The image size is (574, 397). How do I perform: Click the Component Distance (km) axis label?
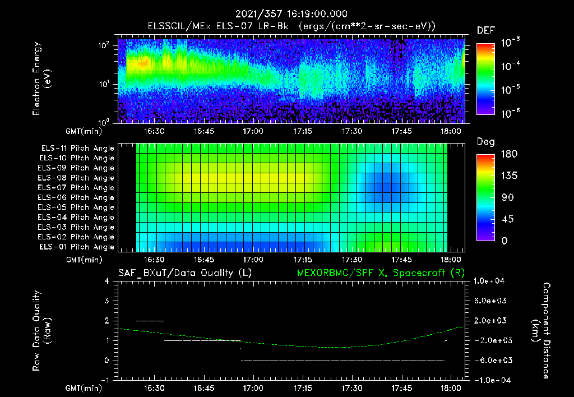coord(541,331)
